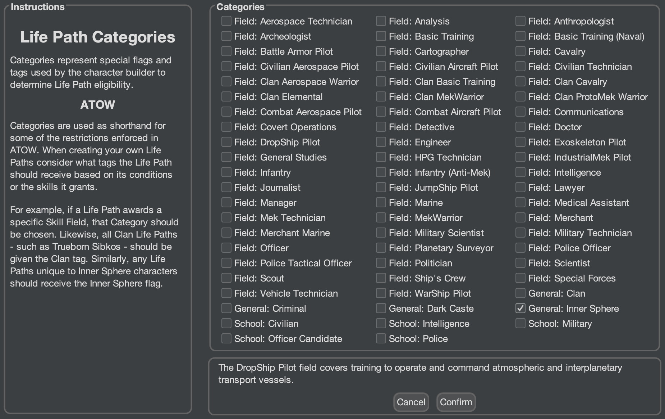The width and height of the screenshot is (665, 419).
Task: Tick Field: Combat Aircraft Pilot
Action: tap(381, 112)
